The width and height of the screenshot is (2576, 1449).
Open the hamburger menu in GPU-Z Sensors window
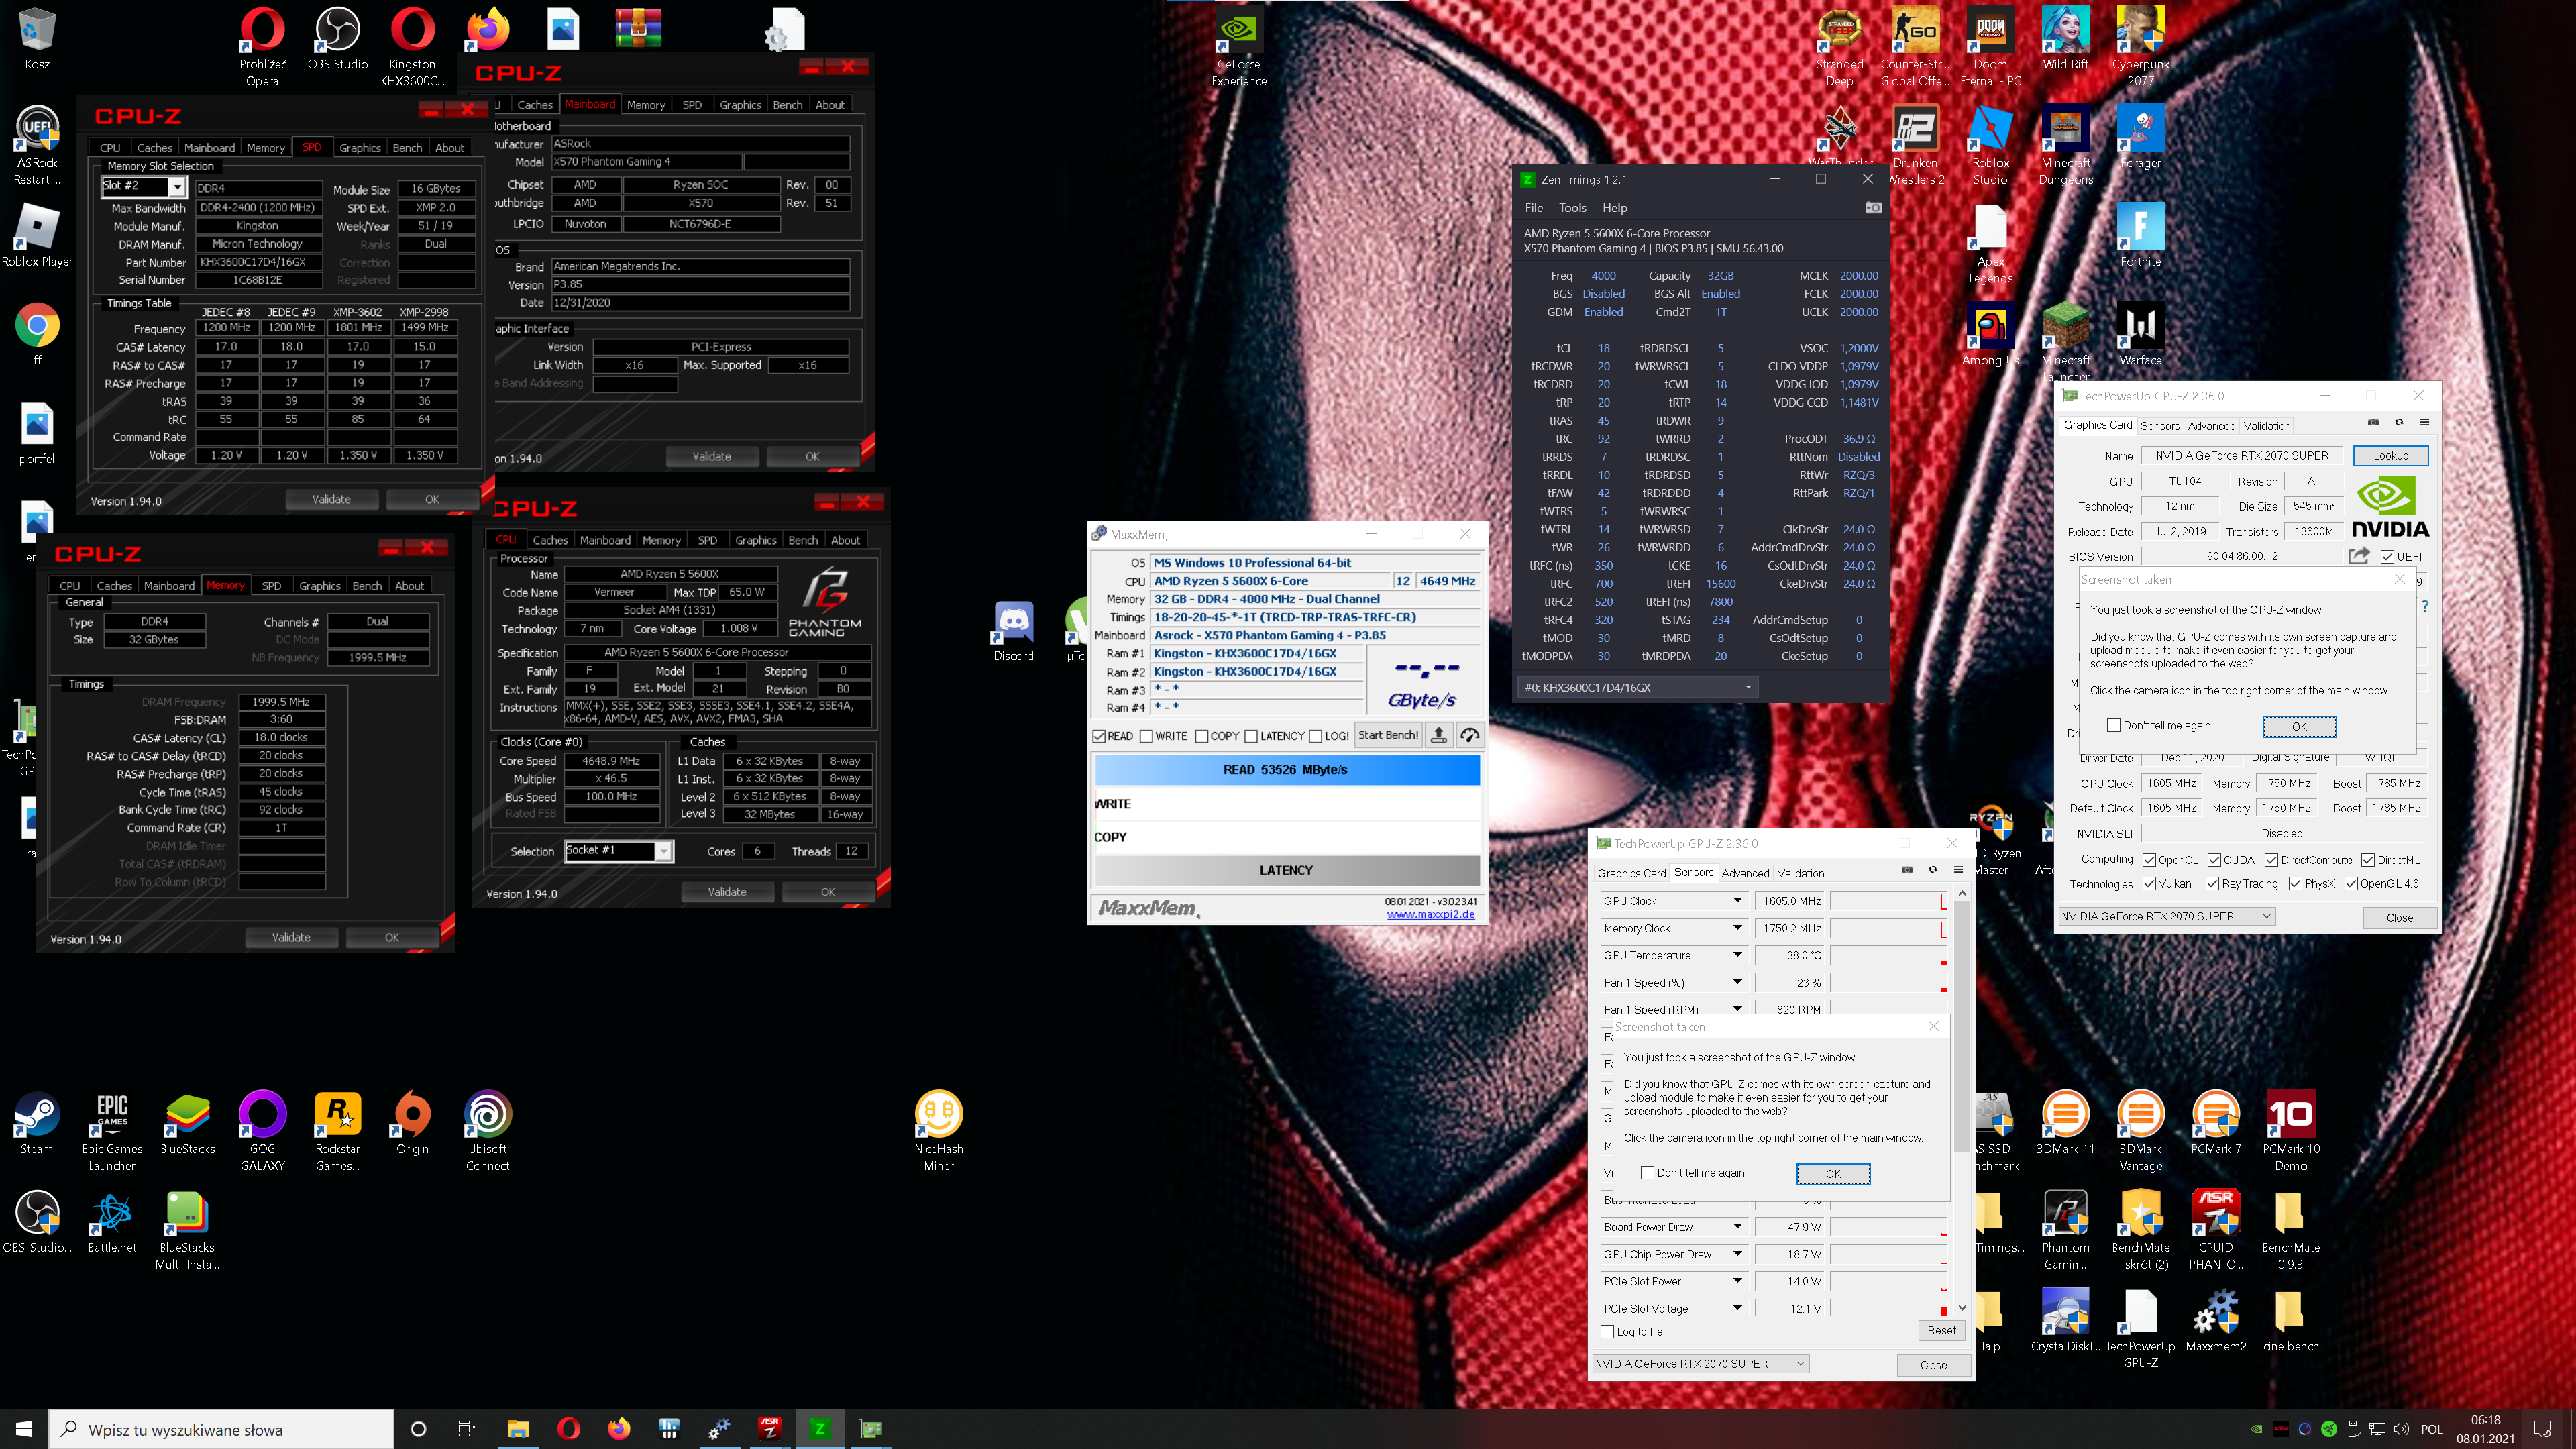pyautogui.click(x=1958, y=870)
